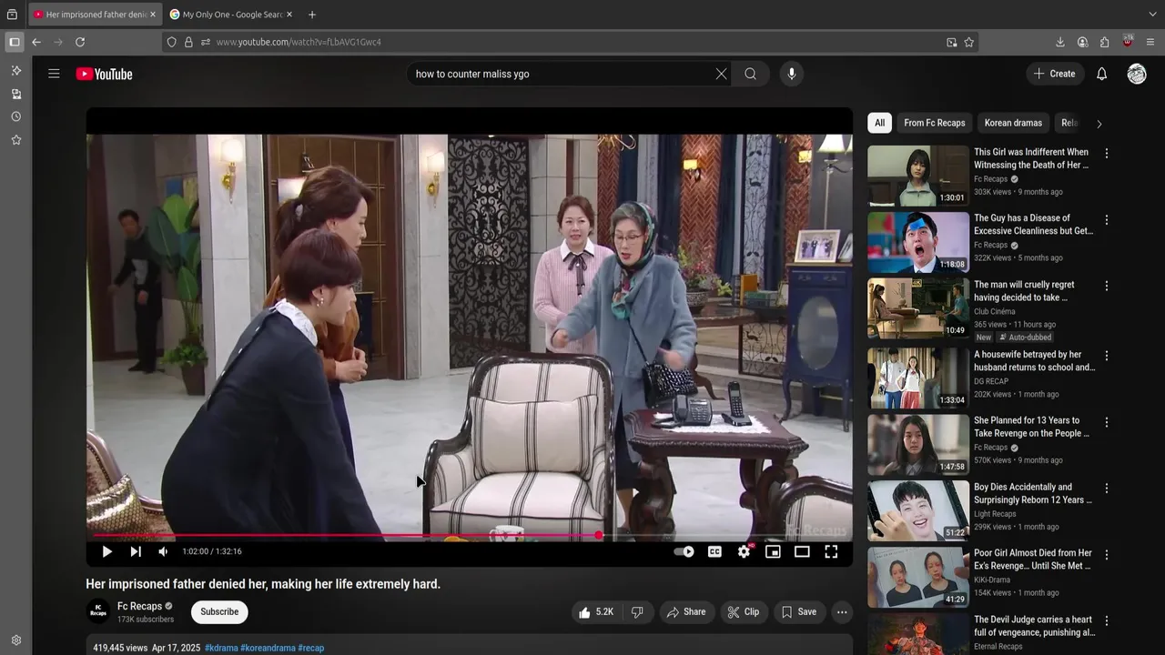Share the video

click(686, 612)
